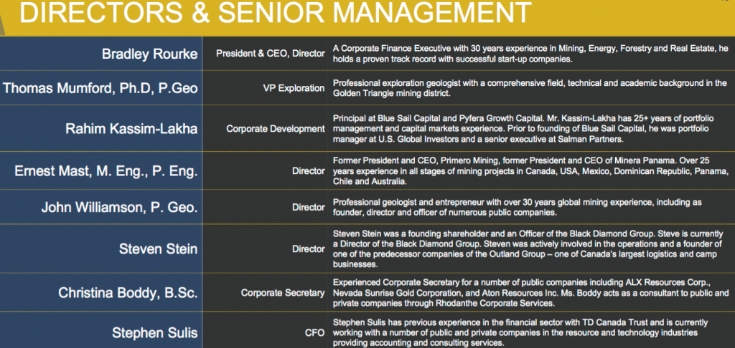The image size is (735, 348).
Task: Click the bio mentioning Blue Sail Capital
Action: pyautogui.click(x=531, y=129)
